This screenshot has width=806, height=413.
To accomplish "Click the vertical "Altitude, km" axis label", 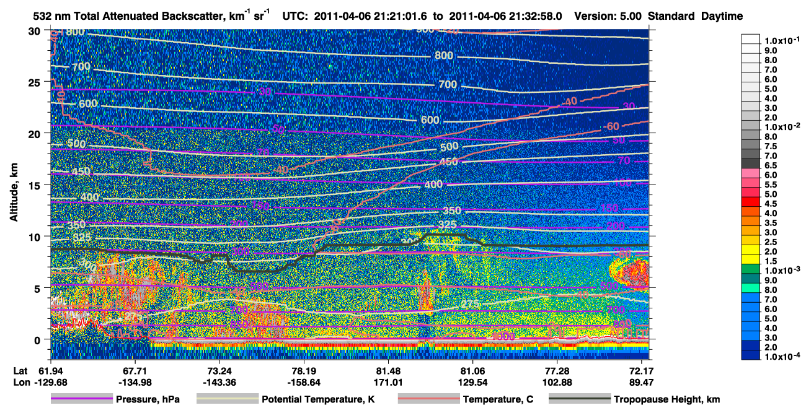I will (13, 193).
